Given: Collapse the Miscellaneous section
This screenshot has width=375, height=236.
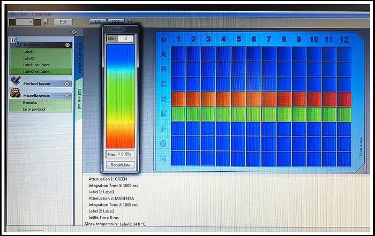Looking at the screenshot, I should coord(67,96).
